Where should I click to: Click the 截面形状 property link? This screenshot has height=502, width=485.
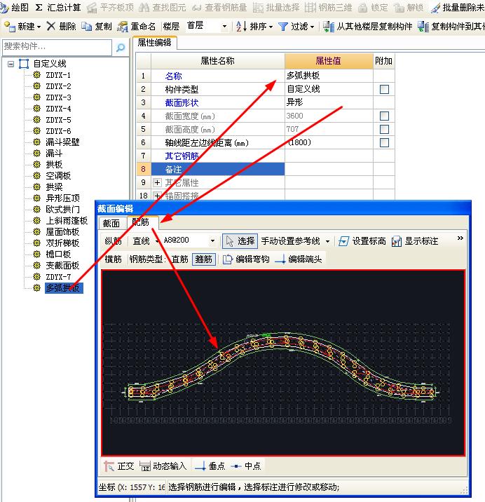[x=182, y=103]
